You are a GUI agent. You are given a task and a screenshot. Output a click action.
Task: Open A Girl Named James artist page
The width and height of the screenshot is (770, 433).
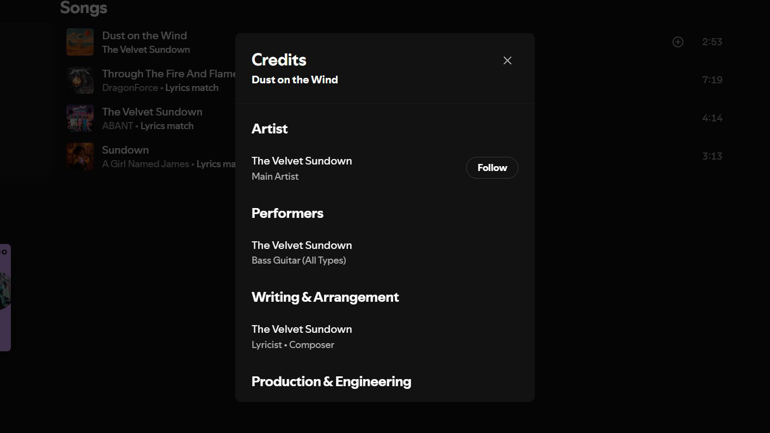[x=145, y=163]
